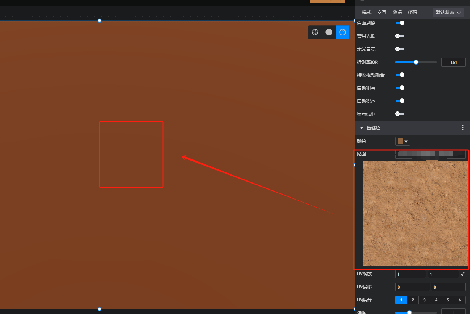Click the UV缩放 link/chain lock icon
Screen dimensions: 470x314
coord(463,274)
